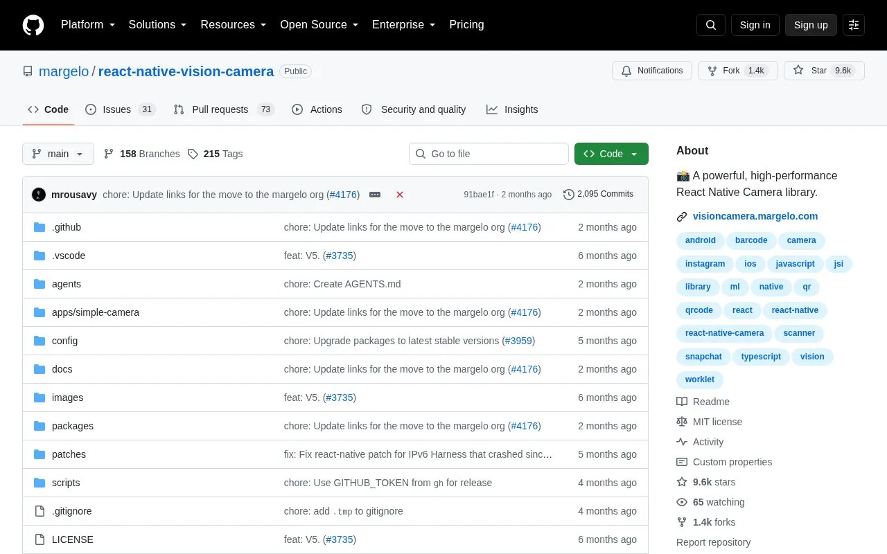The height and width of the screenshot is (554, 887).
Task: Star the repository
Action: pyautogui.click(x=825, y=71)
